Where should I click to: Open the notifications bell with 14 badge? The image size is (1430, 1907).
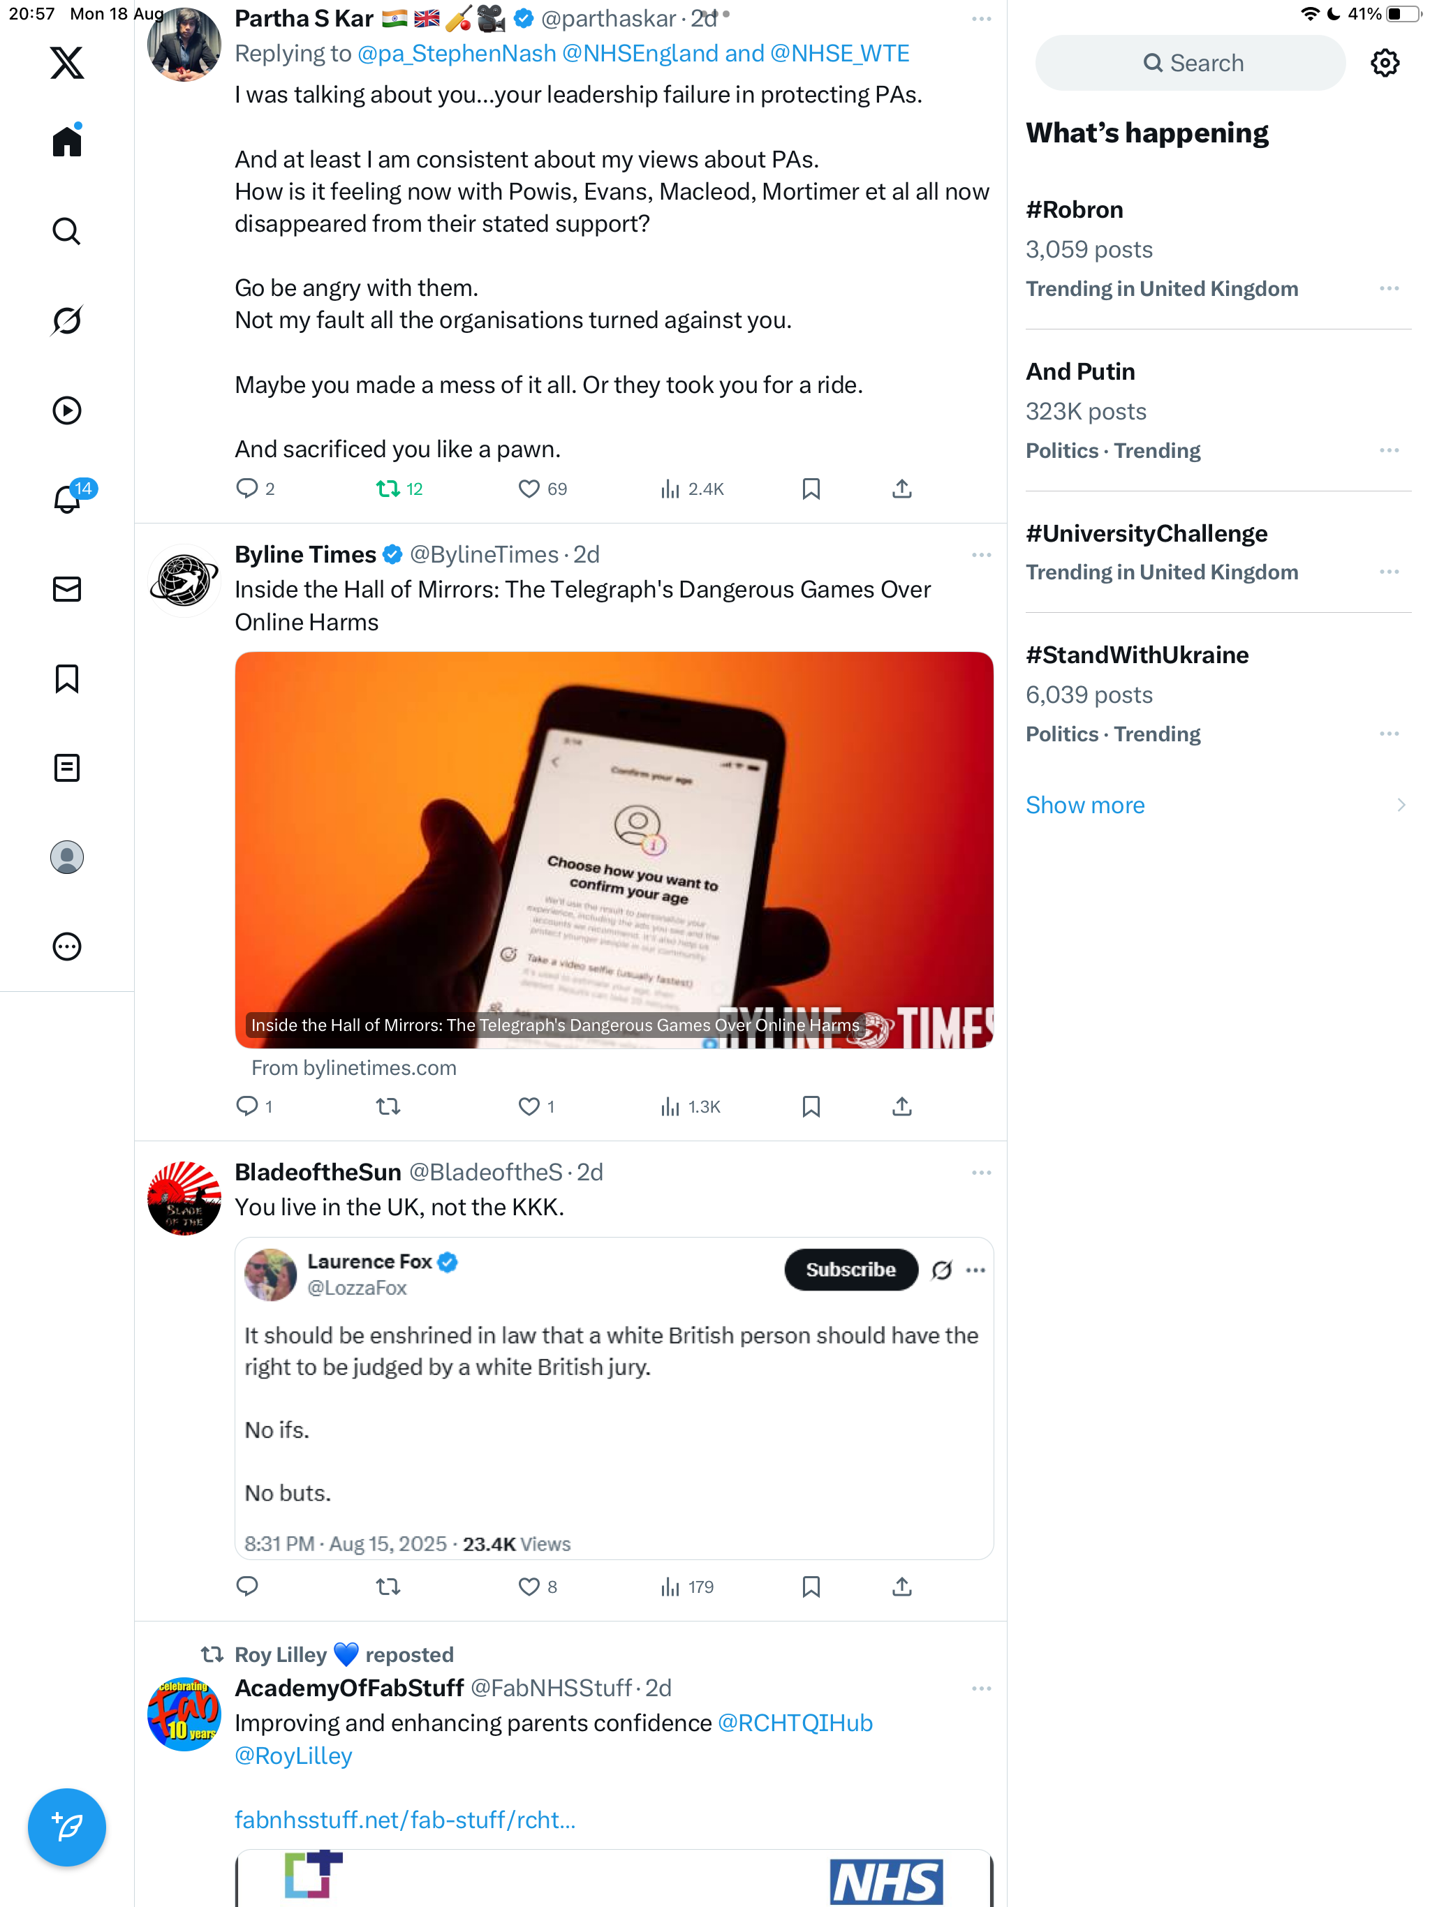click(x=69, y=498)
